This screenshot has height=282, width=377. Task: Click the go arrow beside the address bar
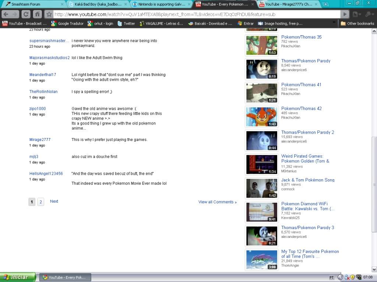(x=344, y=14)
